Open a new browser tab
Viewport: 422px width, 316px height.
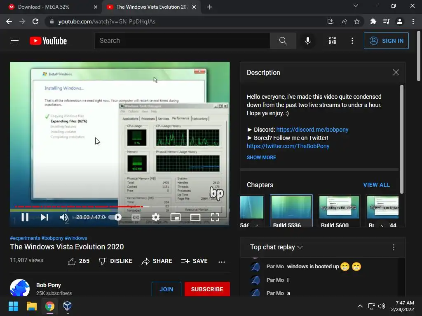(x=210, y=7)
